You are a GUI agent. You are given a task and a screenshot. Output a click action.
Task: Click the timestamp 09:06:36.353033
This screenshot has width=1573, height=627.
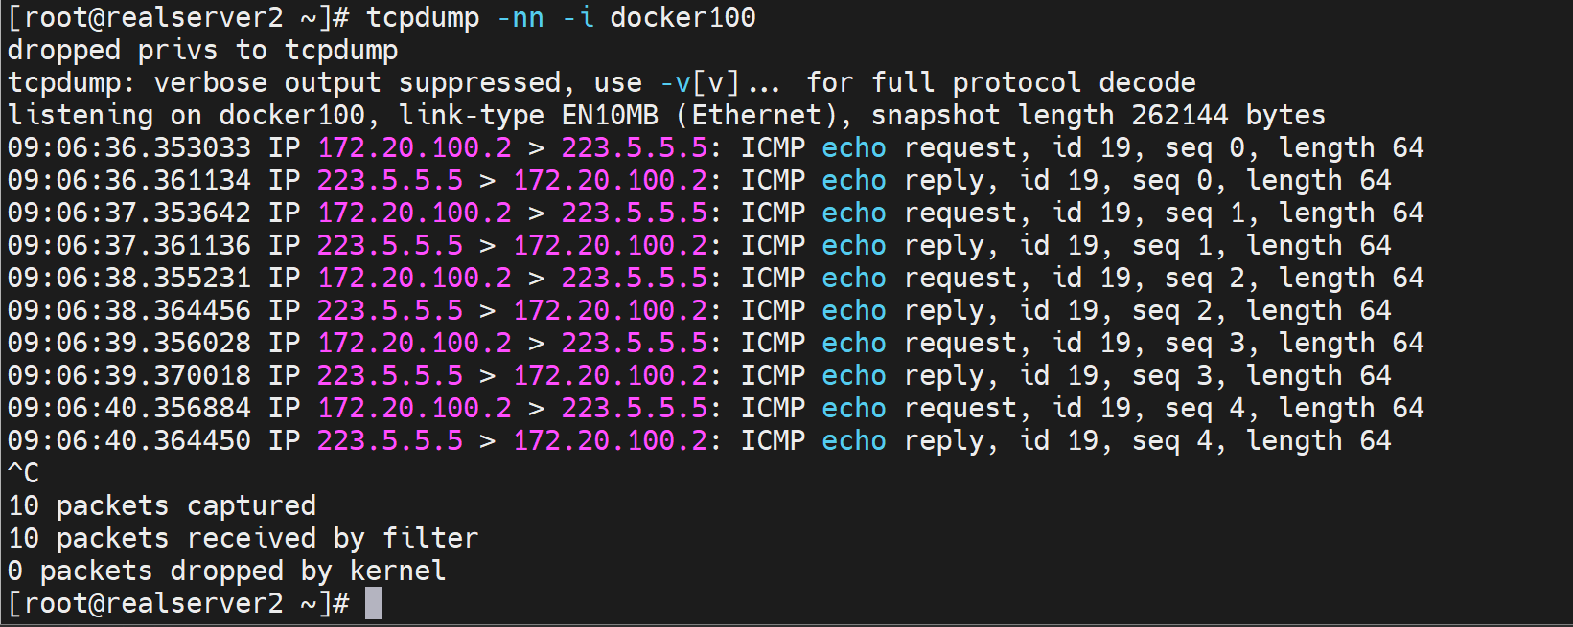tap(128, 147)
